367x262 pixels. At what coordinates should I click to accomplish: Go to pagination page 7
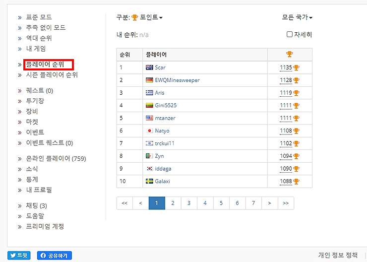pos(253,203)
